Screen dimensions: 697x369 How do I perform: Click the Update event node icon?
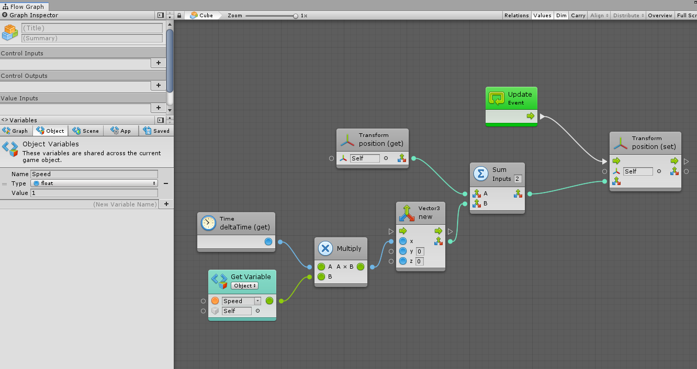pos(497,98)
